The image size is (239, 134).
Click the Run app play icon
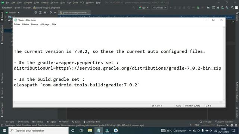(x=170, y=7)
